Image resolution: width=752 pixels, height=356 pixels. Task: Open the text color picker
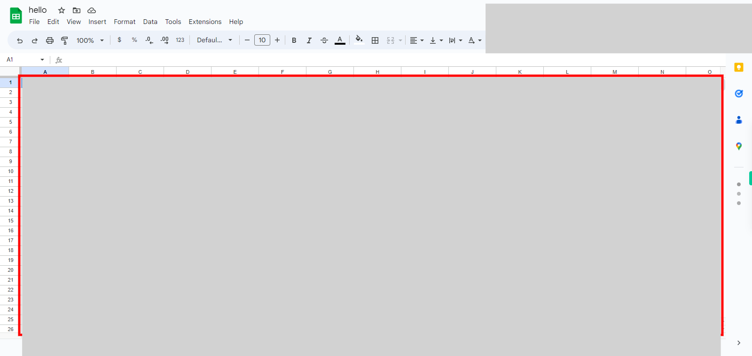coord(340,40)
